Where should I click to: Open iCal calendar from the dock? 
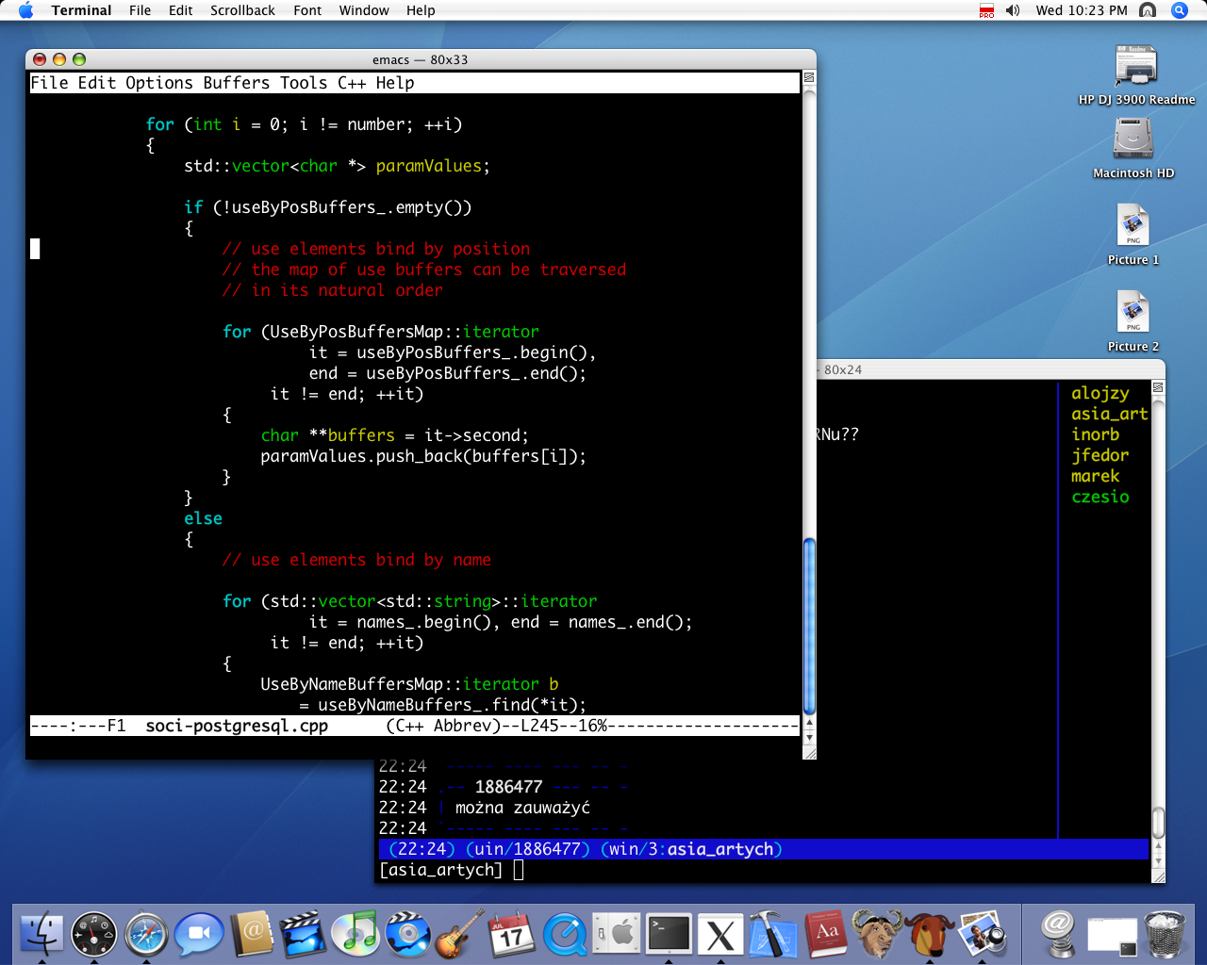512,935
